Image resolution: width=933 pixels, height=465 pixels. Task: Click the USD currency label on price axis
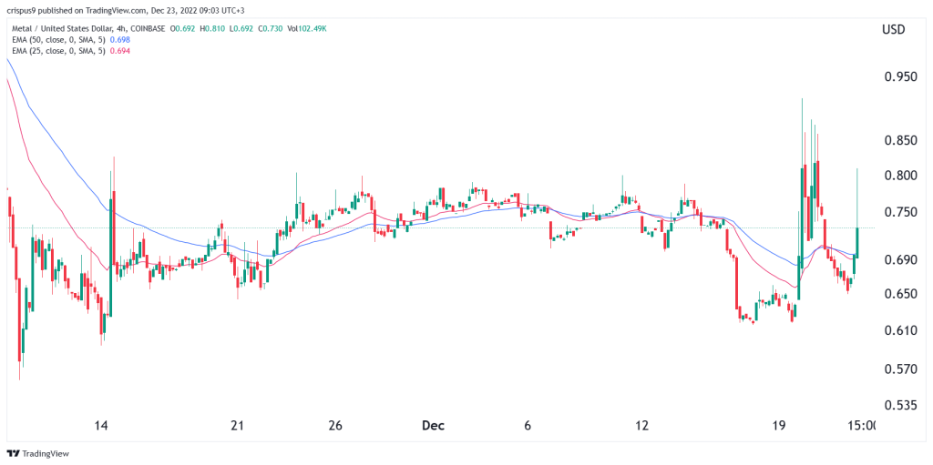click(x=893, y=29)
